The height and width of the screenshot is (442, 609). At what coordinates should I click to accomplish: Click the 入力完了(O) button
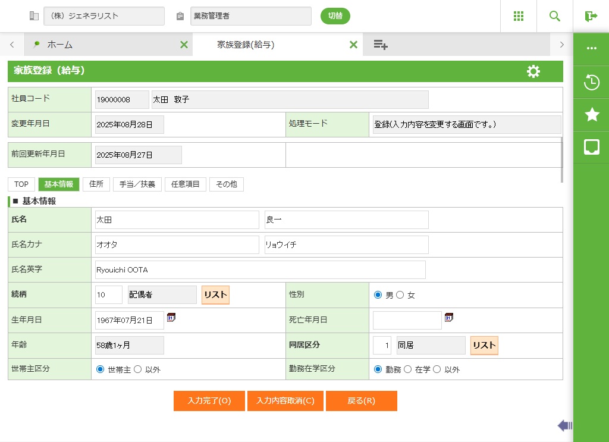tap(209, 401)
